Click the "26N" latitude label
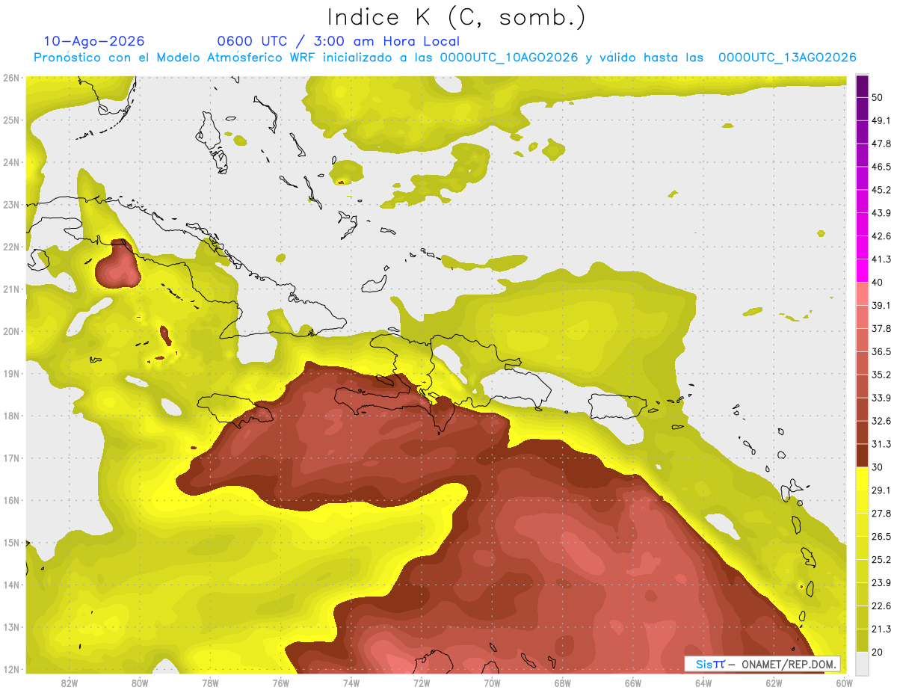Screen dimensions: 897x693 (10, 78)
